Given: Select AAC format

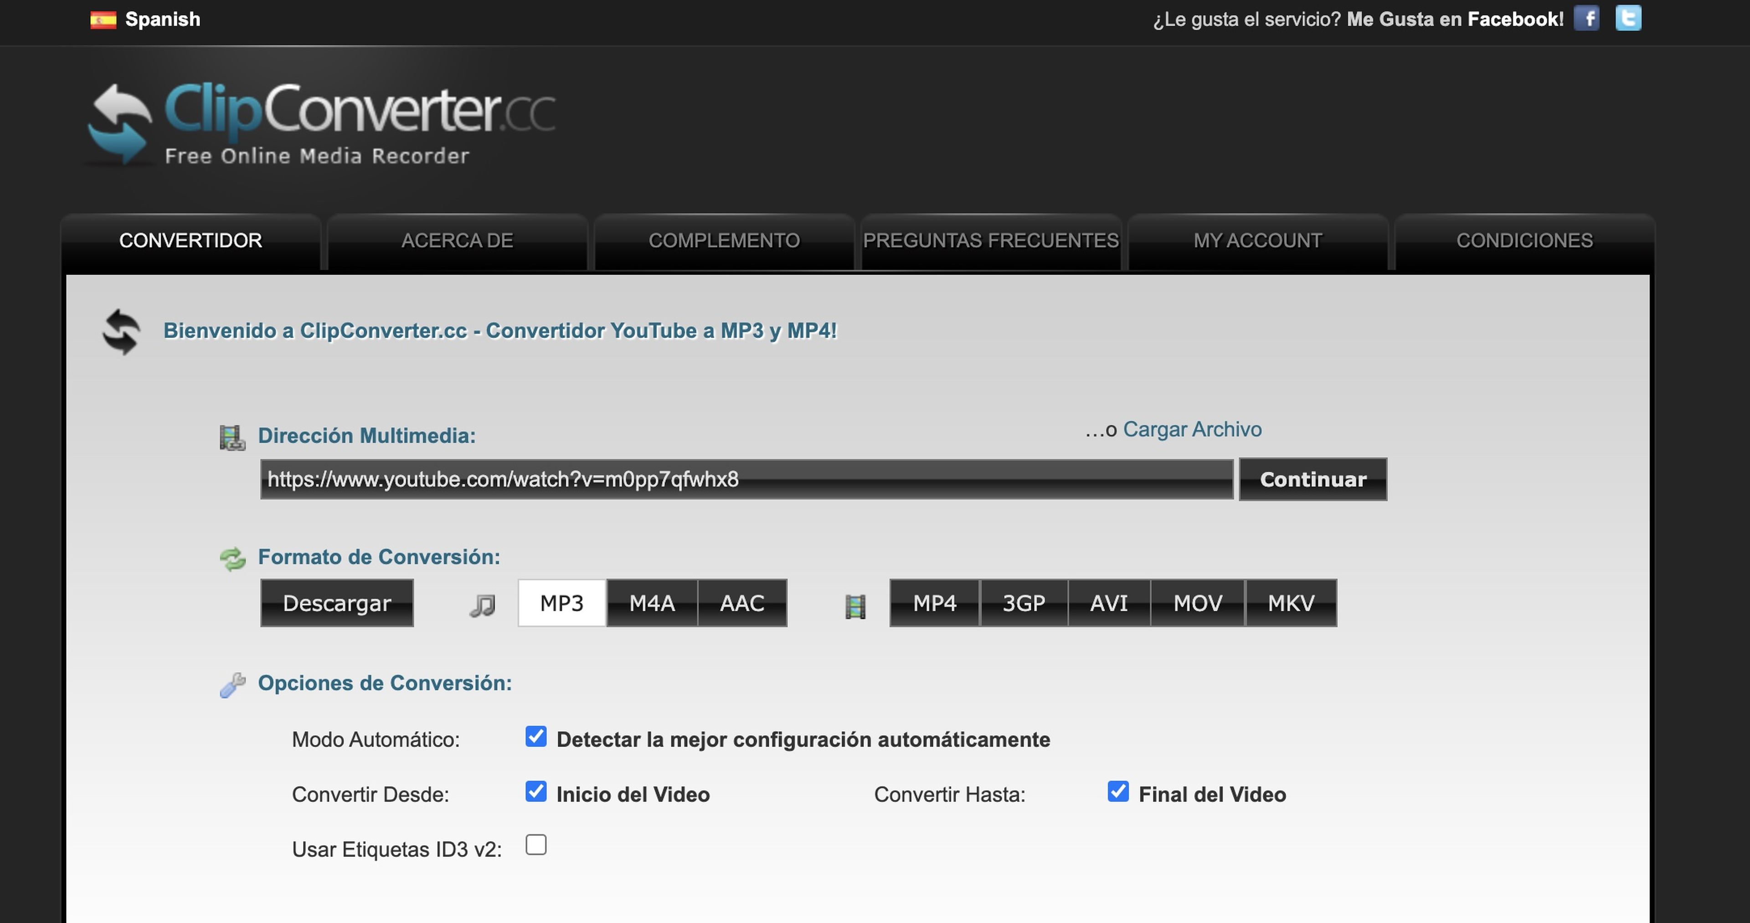Looking at the screenshot, I should click(742, 603).
